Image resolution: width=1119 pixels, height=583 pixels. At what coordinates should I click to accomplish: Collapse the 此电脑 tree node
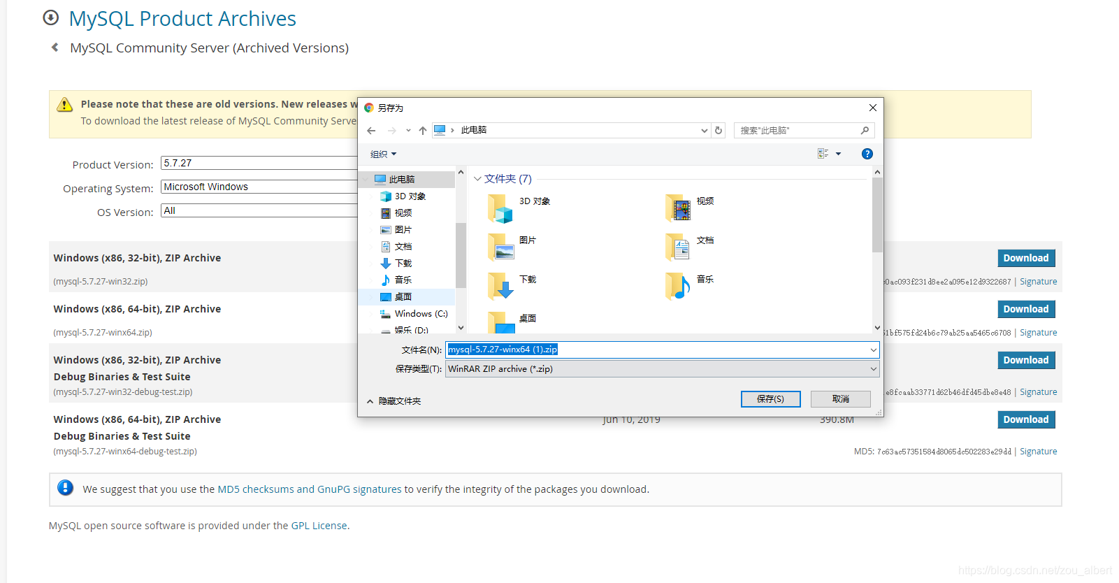point(366,180)
